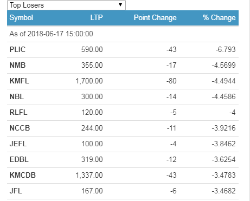Click the LTP column header
This screenshot has height=201, width=250.
97,18
